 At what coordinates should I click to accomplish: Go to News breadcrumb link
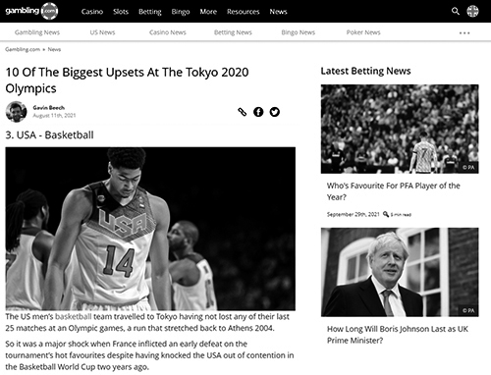click(54, 49)
